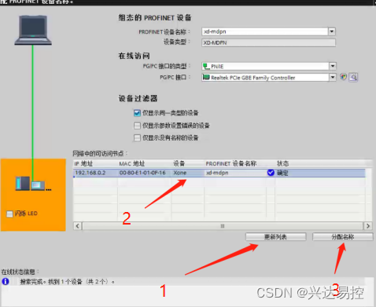
Task: Select the Xone device cell
Action: tap(180, 173)
